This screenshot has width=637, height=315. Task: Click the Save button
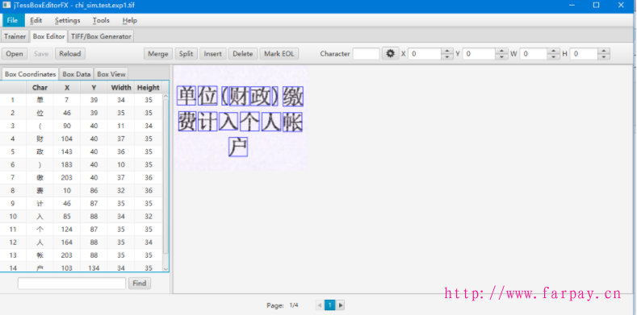coord(41,53)
